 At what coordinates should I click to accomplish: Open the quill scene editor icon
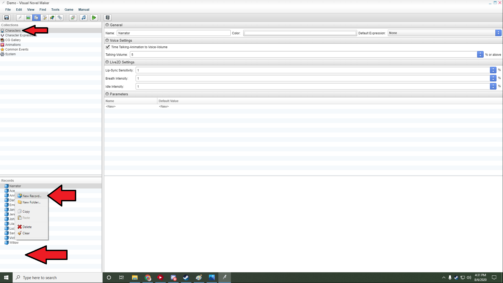coord(20,18)
